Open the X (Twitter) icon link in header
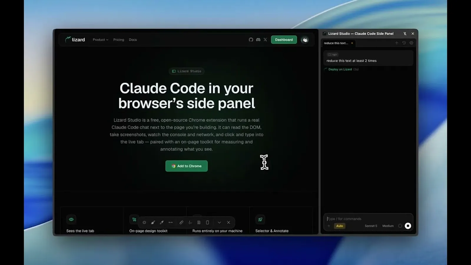This screenshot has width=471, height=265. [x=265, y=40]
